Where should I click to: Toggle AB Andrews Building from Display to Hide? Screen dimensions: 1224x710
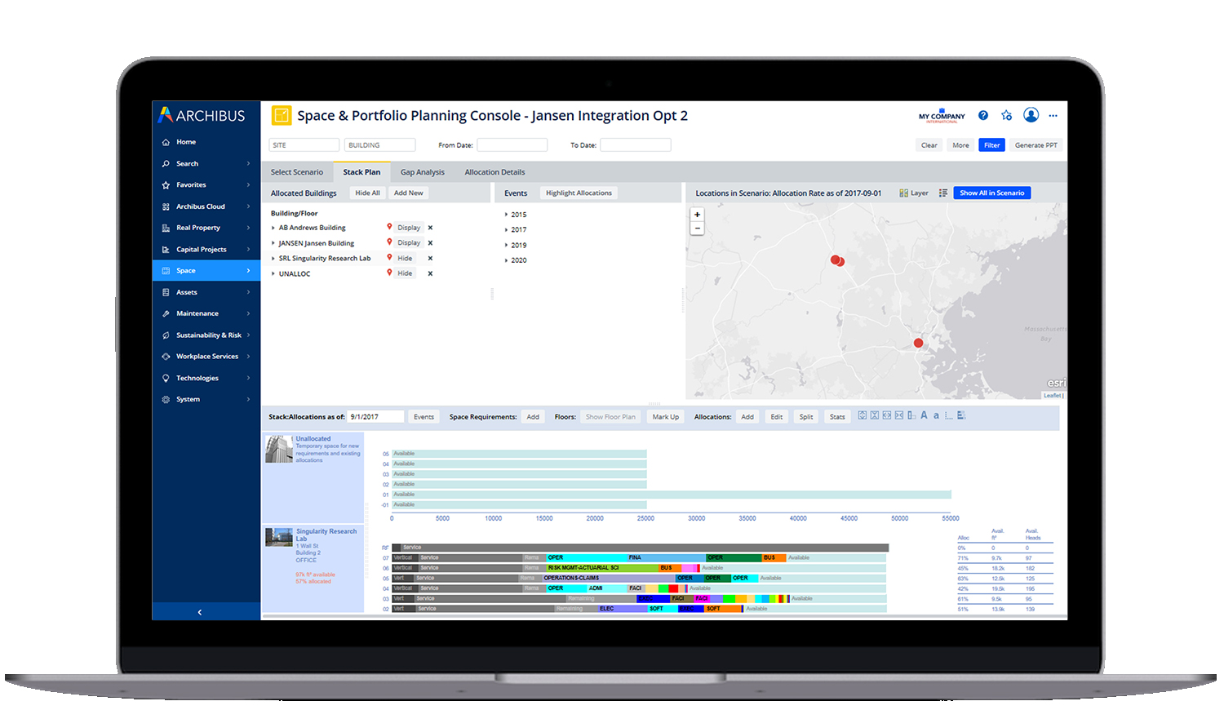408,227
